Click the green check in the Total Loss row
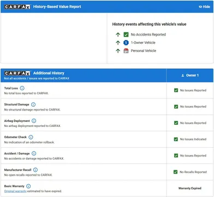Viewport: 214px width, 197px height. (x=176, y=90)
